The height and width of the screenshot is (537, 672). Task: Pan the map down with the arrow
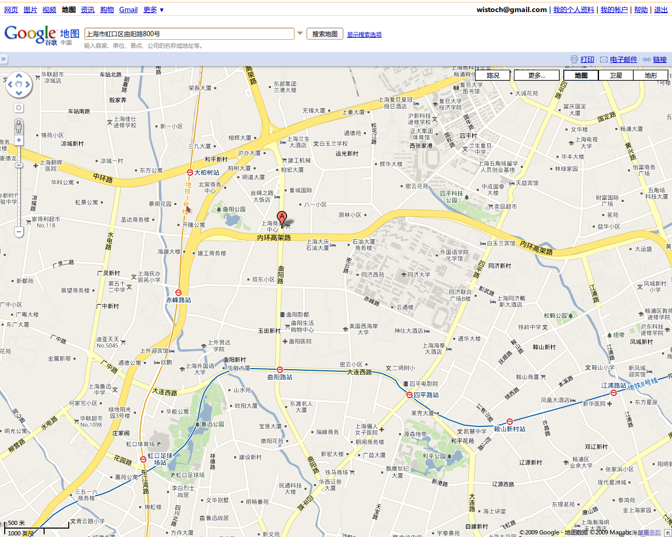coord(19,93)
